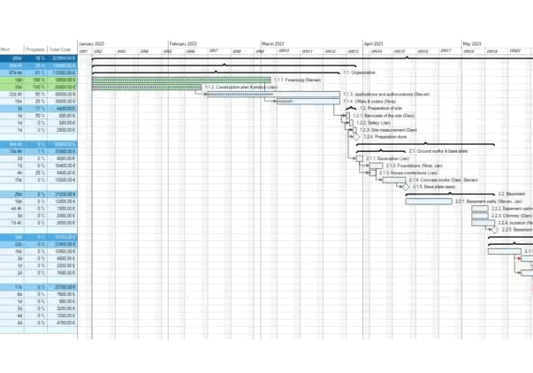Select the February 2023 month header
Viewport: 533px width, 373px height.
tap(183, 44)
